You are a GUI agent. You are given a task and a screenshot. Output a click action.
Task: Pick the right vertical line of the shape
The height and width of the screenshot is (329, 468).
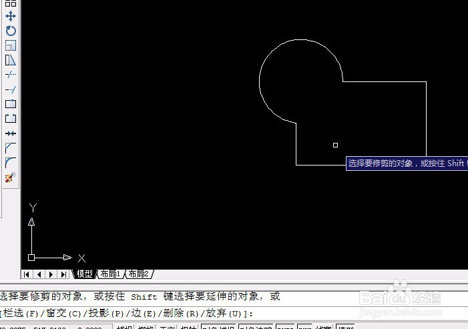coord(426,119)
